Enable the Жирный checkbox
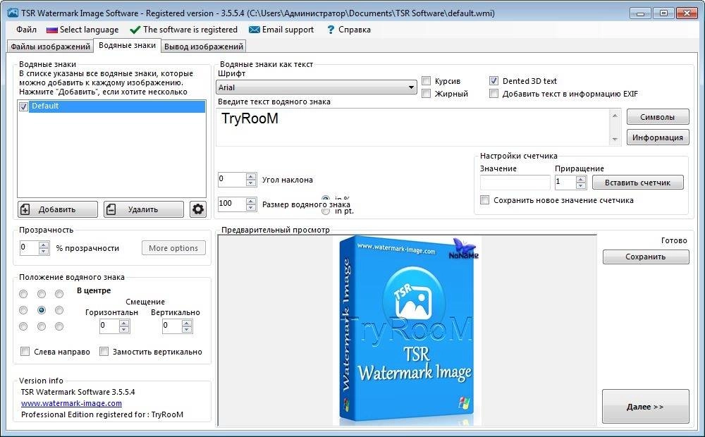 pyautogui.click(x=427, y=94)
